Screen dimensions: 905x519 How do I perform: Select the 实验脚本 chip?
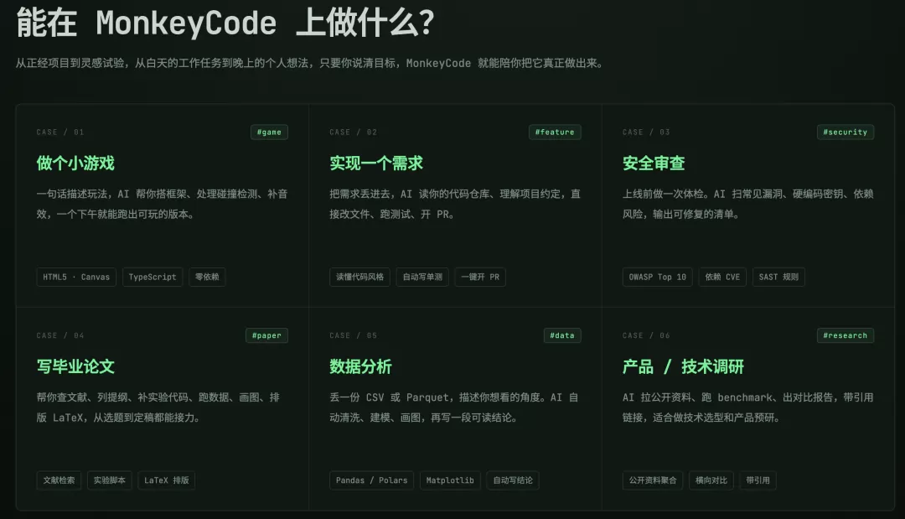110,480
